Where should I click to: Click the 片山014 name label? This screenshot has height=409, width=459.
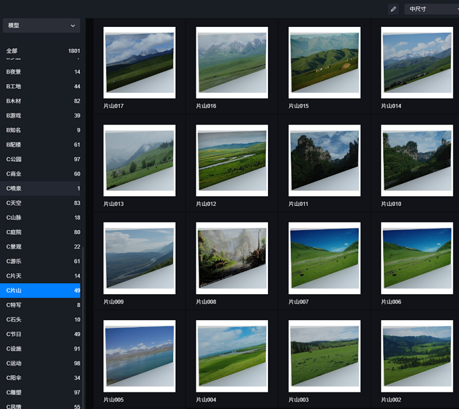391,106
